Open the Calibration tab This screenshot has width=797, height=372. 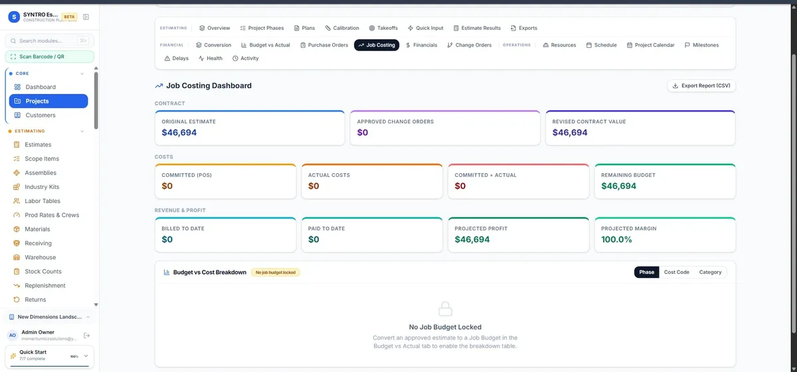(x=342, y=28)
